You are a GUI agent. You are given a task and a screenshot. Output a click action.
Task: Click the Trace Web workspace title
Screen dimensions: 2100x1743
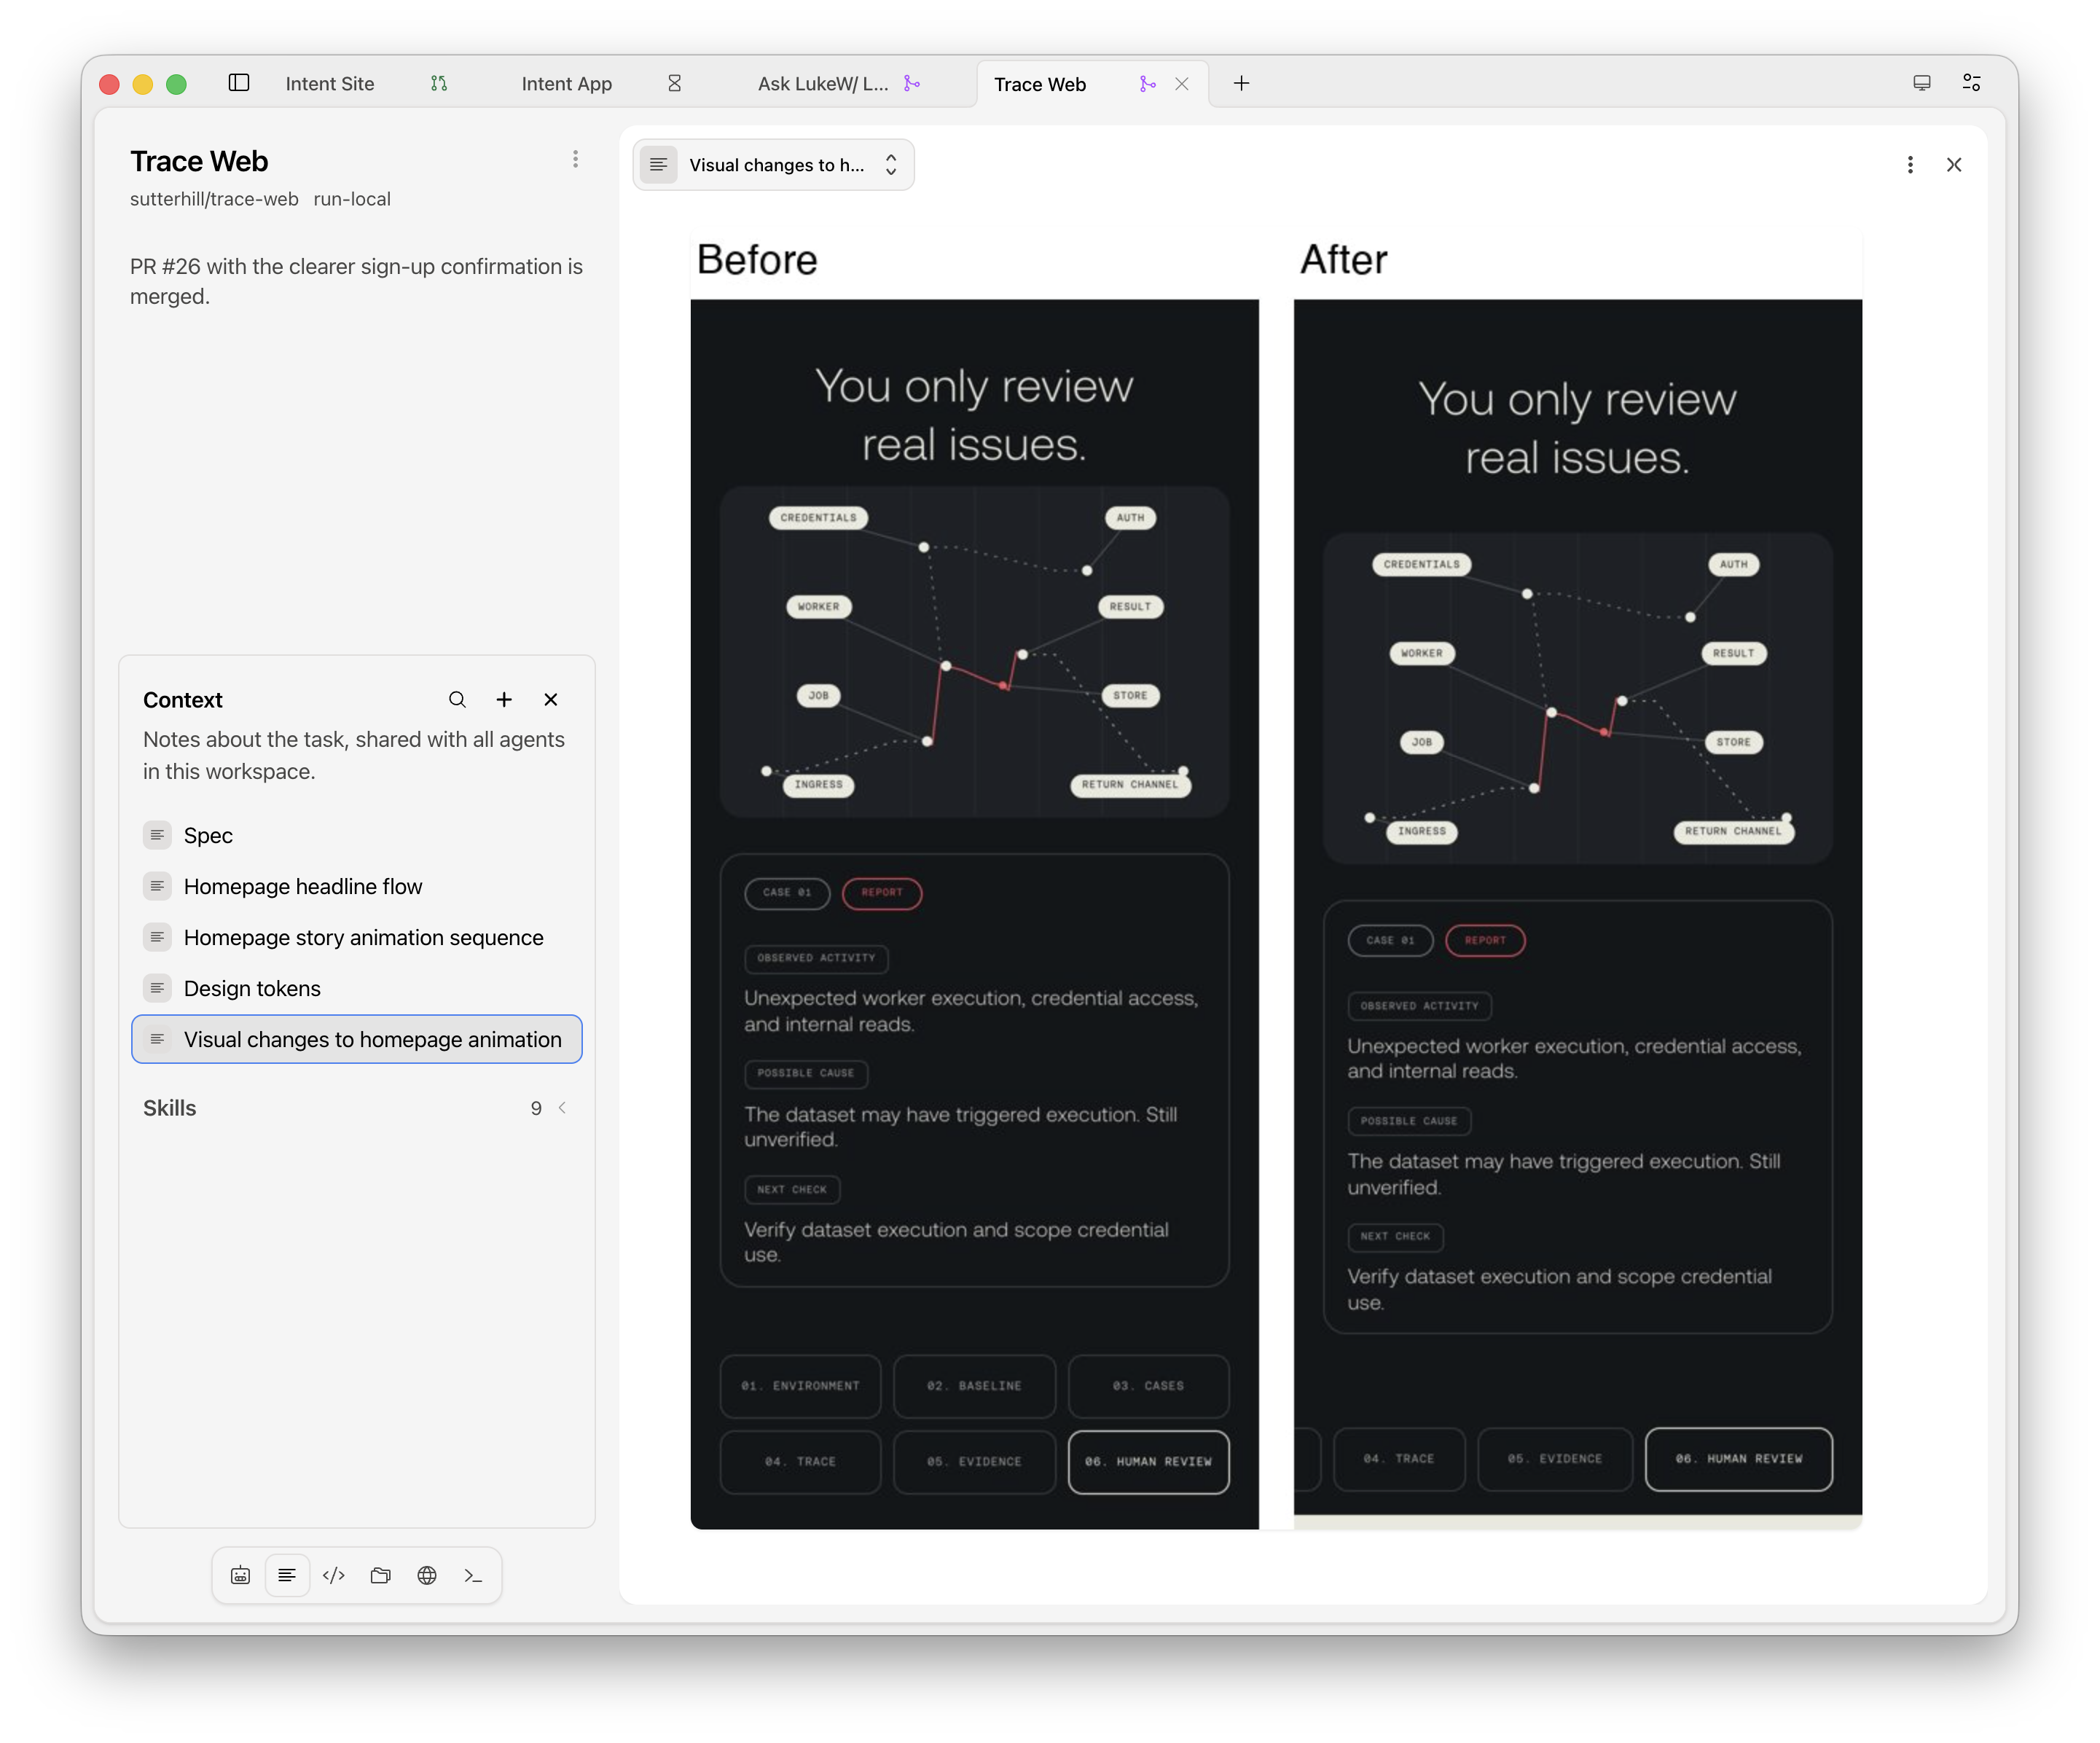pos(199,161)
